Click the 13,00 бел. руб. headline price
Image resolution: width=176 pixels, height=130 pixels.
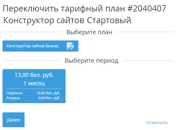click(x=34, y=75)
